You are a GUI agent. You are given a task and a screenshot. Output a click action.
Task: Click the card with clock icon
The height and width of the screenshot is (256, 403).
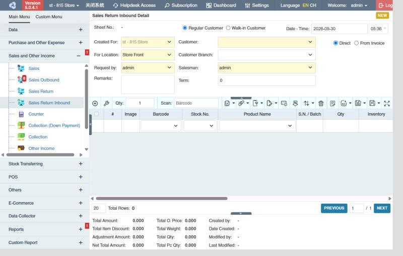pos(284,104)
